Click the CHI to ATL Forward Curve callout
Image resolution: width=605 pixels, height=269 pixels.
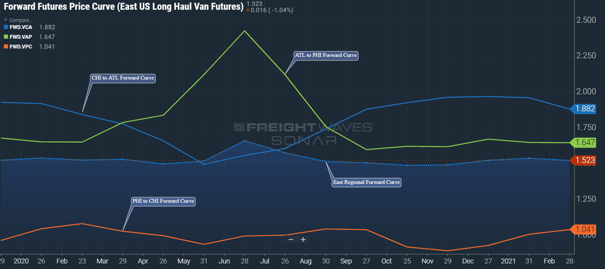(x=123, y=78)
